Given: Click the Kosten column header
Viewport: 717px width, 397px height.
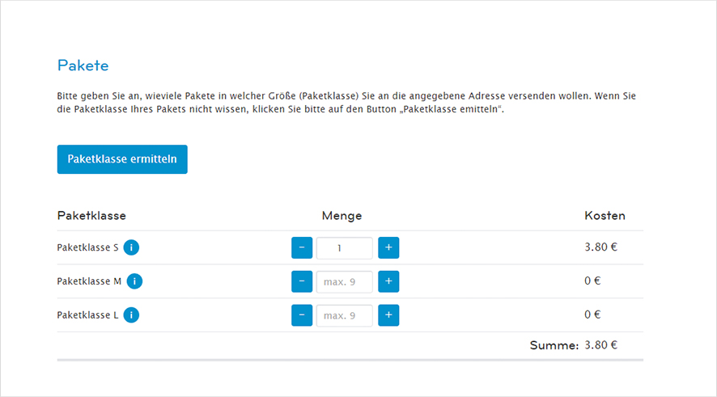Looking at the screenshot, I should tap(605, 216).
